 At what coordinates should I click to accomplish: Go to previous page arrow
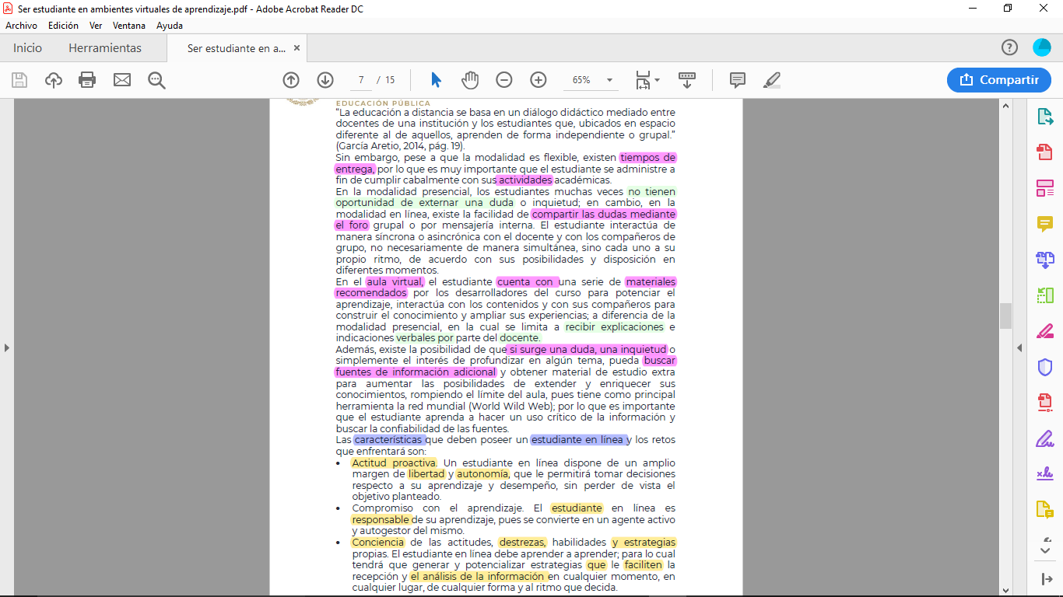(x=291, y=80)
